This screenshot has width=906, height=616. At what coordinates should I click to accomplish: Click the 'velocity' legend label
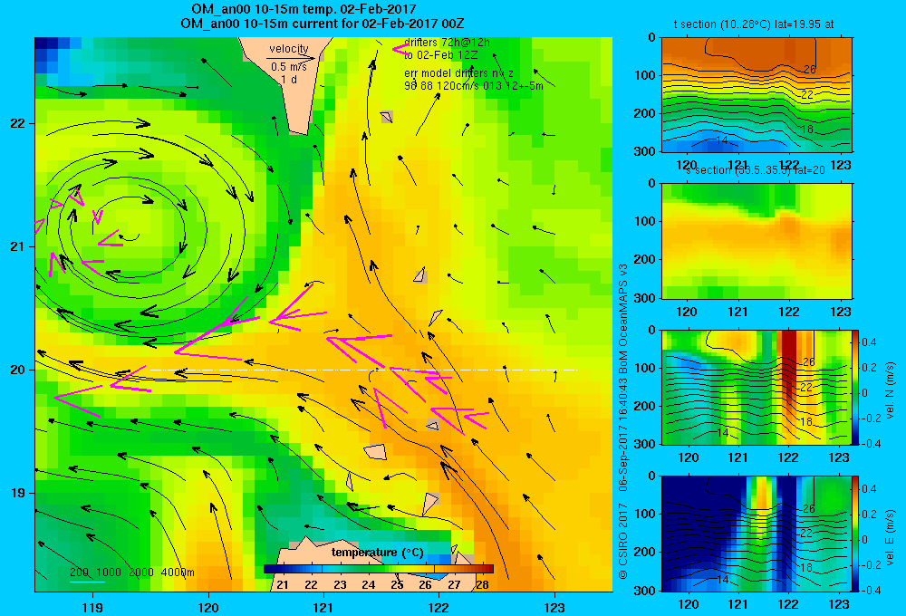click(288, 49)
